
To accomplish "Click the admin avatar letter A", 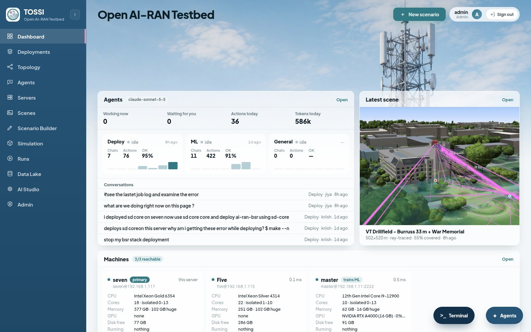I will tap(477, 14).
